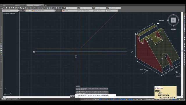Click the 2D Wireframe visual style label
Viewport: 186px width, 105px height.
pos(12,13)
